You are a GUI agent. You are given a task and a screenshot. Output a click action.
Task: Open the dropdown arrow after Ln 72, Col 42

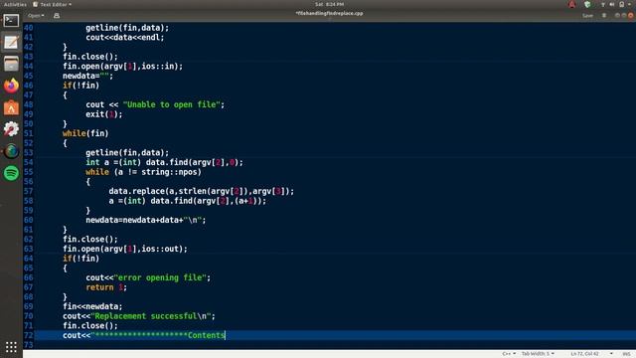pyautogui.click(x=611, y=354)
